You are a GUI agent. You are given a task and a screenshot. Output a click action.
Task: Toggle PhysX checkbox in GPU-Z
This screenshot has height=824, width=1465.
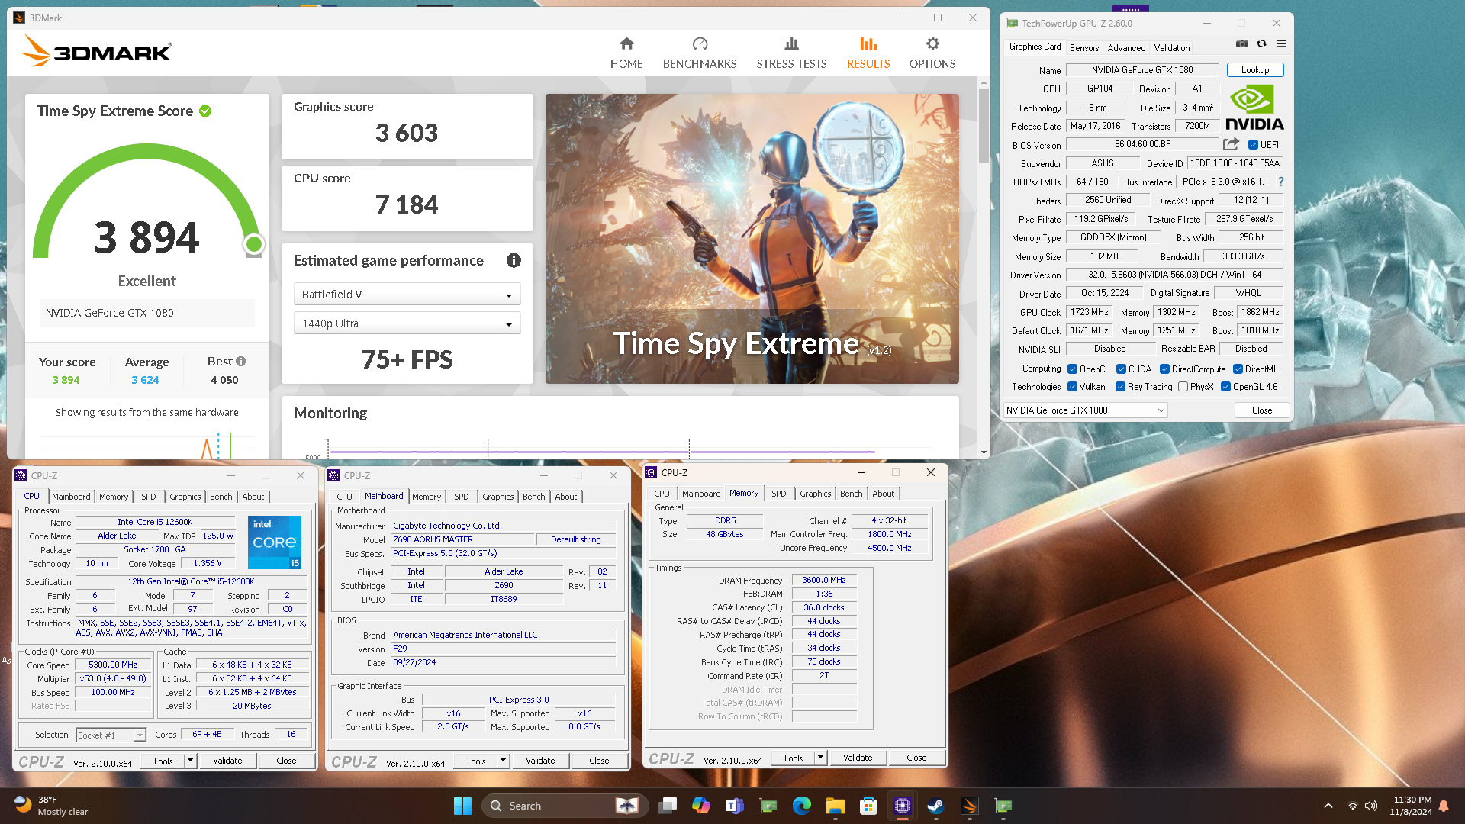click(1183, 387)
